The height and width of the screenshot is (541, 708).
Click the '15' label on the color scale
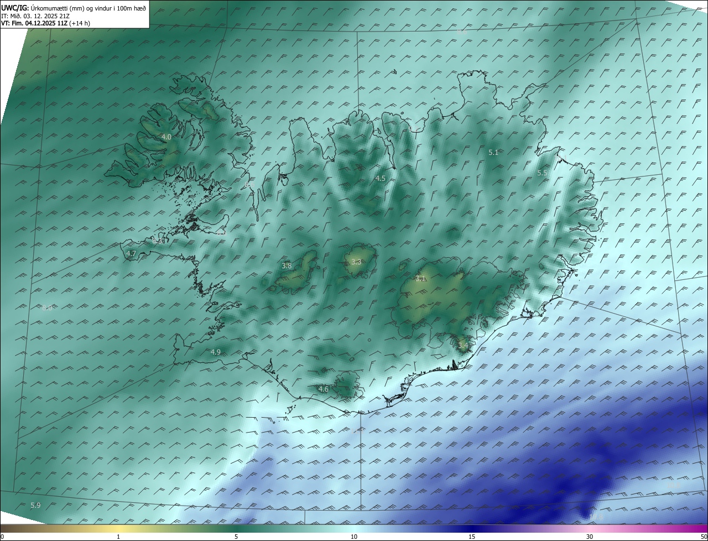[472, 537]
